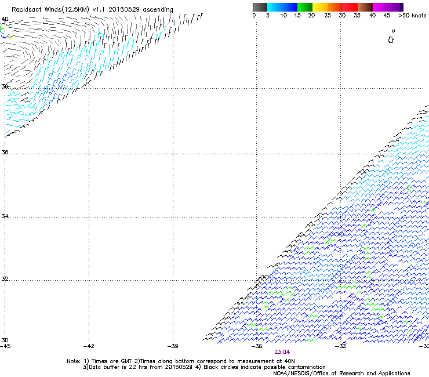This screenshot has width=429, height=377.
Task: Click the 34 latitude axis label
Action: [5, 216]
